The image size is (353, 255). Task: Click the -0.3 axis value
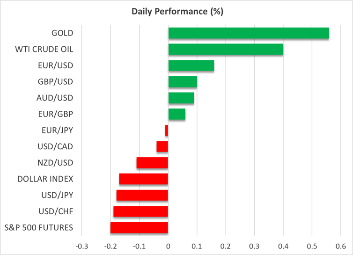[81, 245]
